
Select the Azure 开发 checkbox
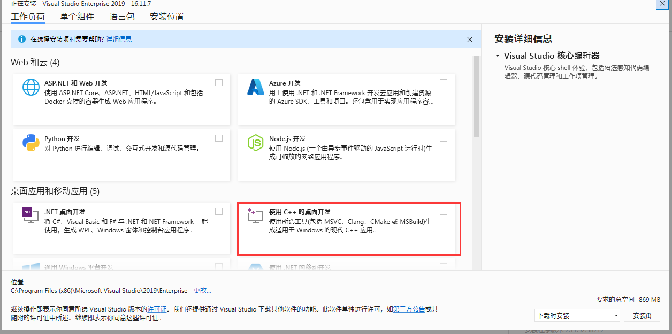pos(443,82)
